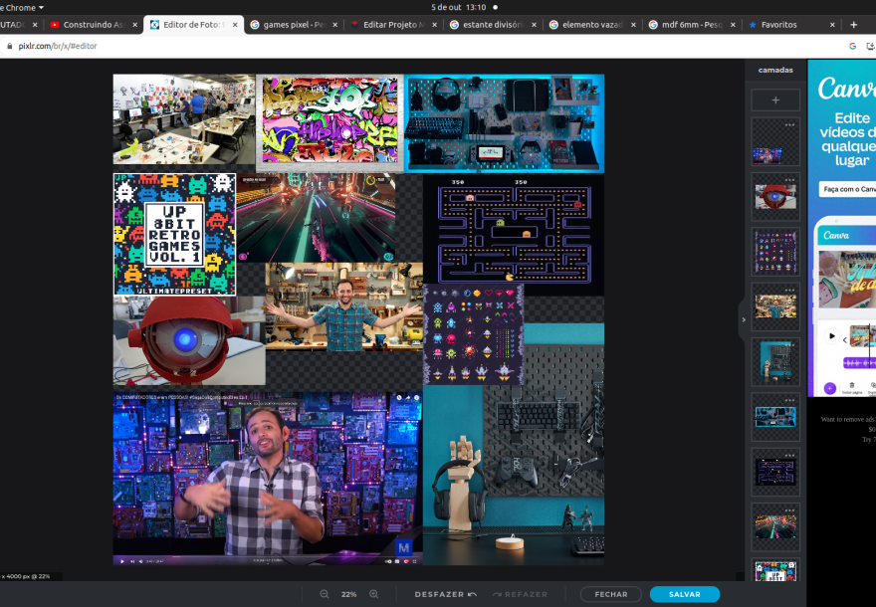The width and height of the screenshot is (876, 607).
Task: Select the neon racing game layer thumbnail
Action: point(775,527)
